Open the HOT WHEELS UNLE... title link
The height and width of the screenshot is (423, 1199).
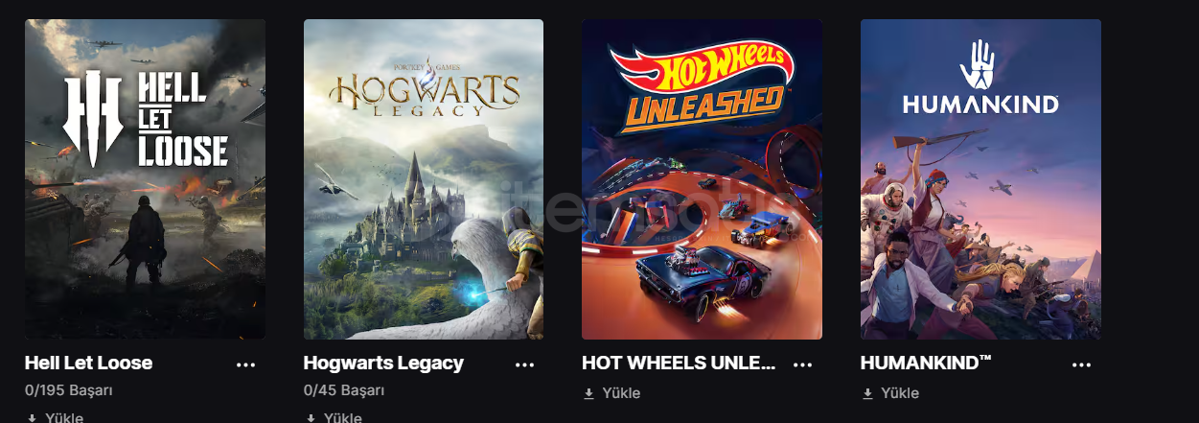[x=678, y=364]
